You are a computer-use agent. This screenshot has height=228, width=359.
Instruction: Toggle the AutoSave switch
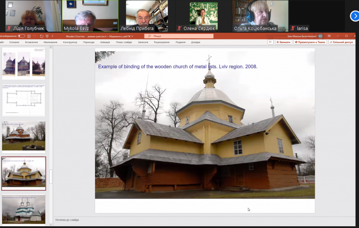coord(21,36)
